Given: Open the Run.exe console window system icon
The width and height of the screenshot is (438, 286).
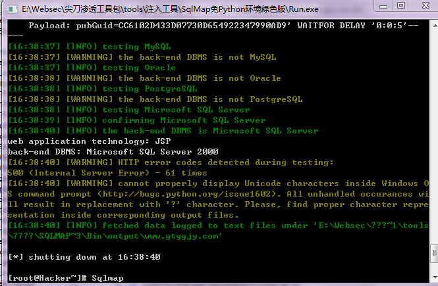Looking at the screenshot, I should [x=13, y=9].
